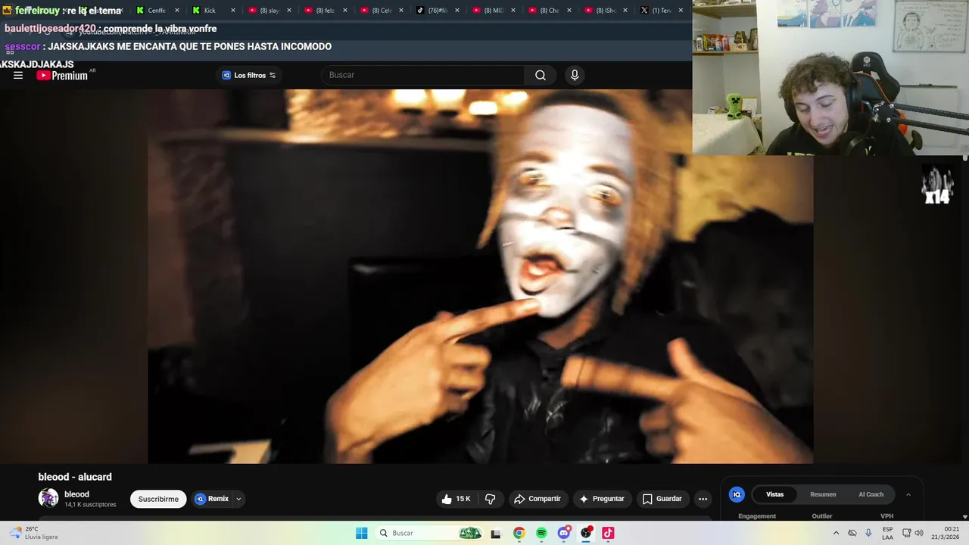Open Discord from the taskbar
This screenshot has height=545, width=969.
tap(563, 533)
